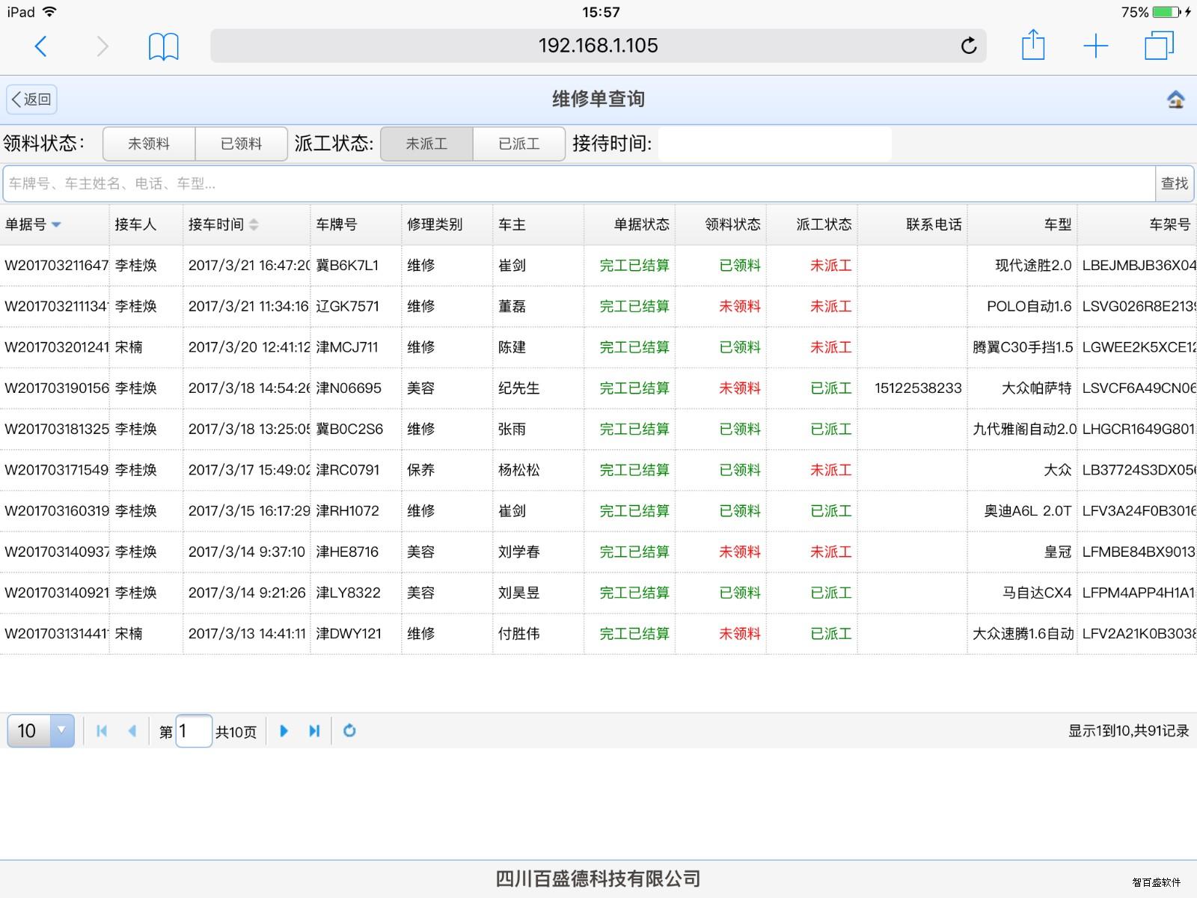Viewport: 1197px width, 898px height.
Task: Jump to last page pager icon
Action: coord(314,731)
